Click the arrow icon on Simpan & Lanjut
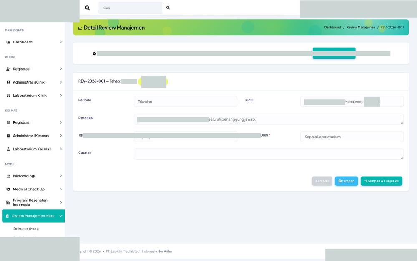 point(366,181)
